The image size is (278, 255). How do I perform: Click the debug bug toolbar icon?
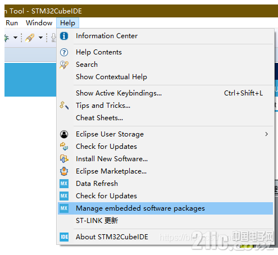point(7,38)
